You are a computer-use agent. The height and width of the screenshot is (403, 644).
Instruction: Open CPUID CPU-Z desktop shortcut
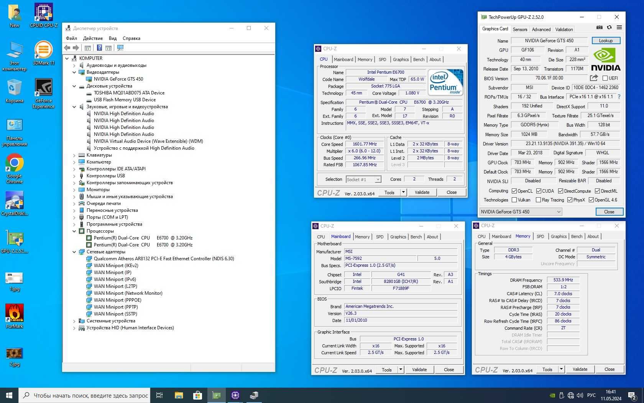pos(44,15)
